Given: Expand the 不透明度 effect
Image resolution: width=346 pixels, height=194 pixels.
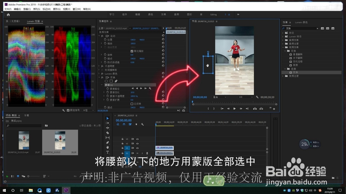Looking at the screenshot, I should tap(99, 66).
